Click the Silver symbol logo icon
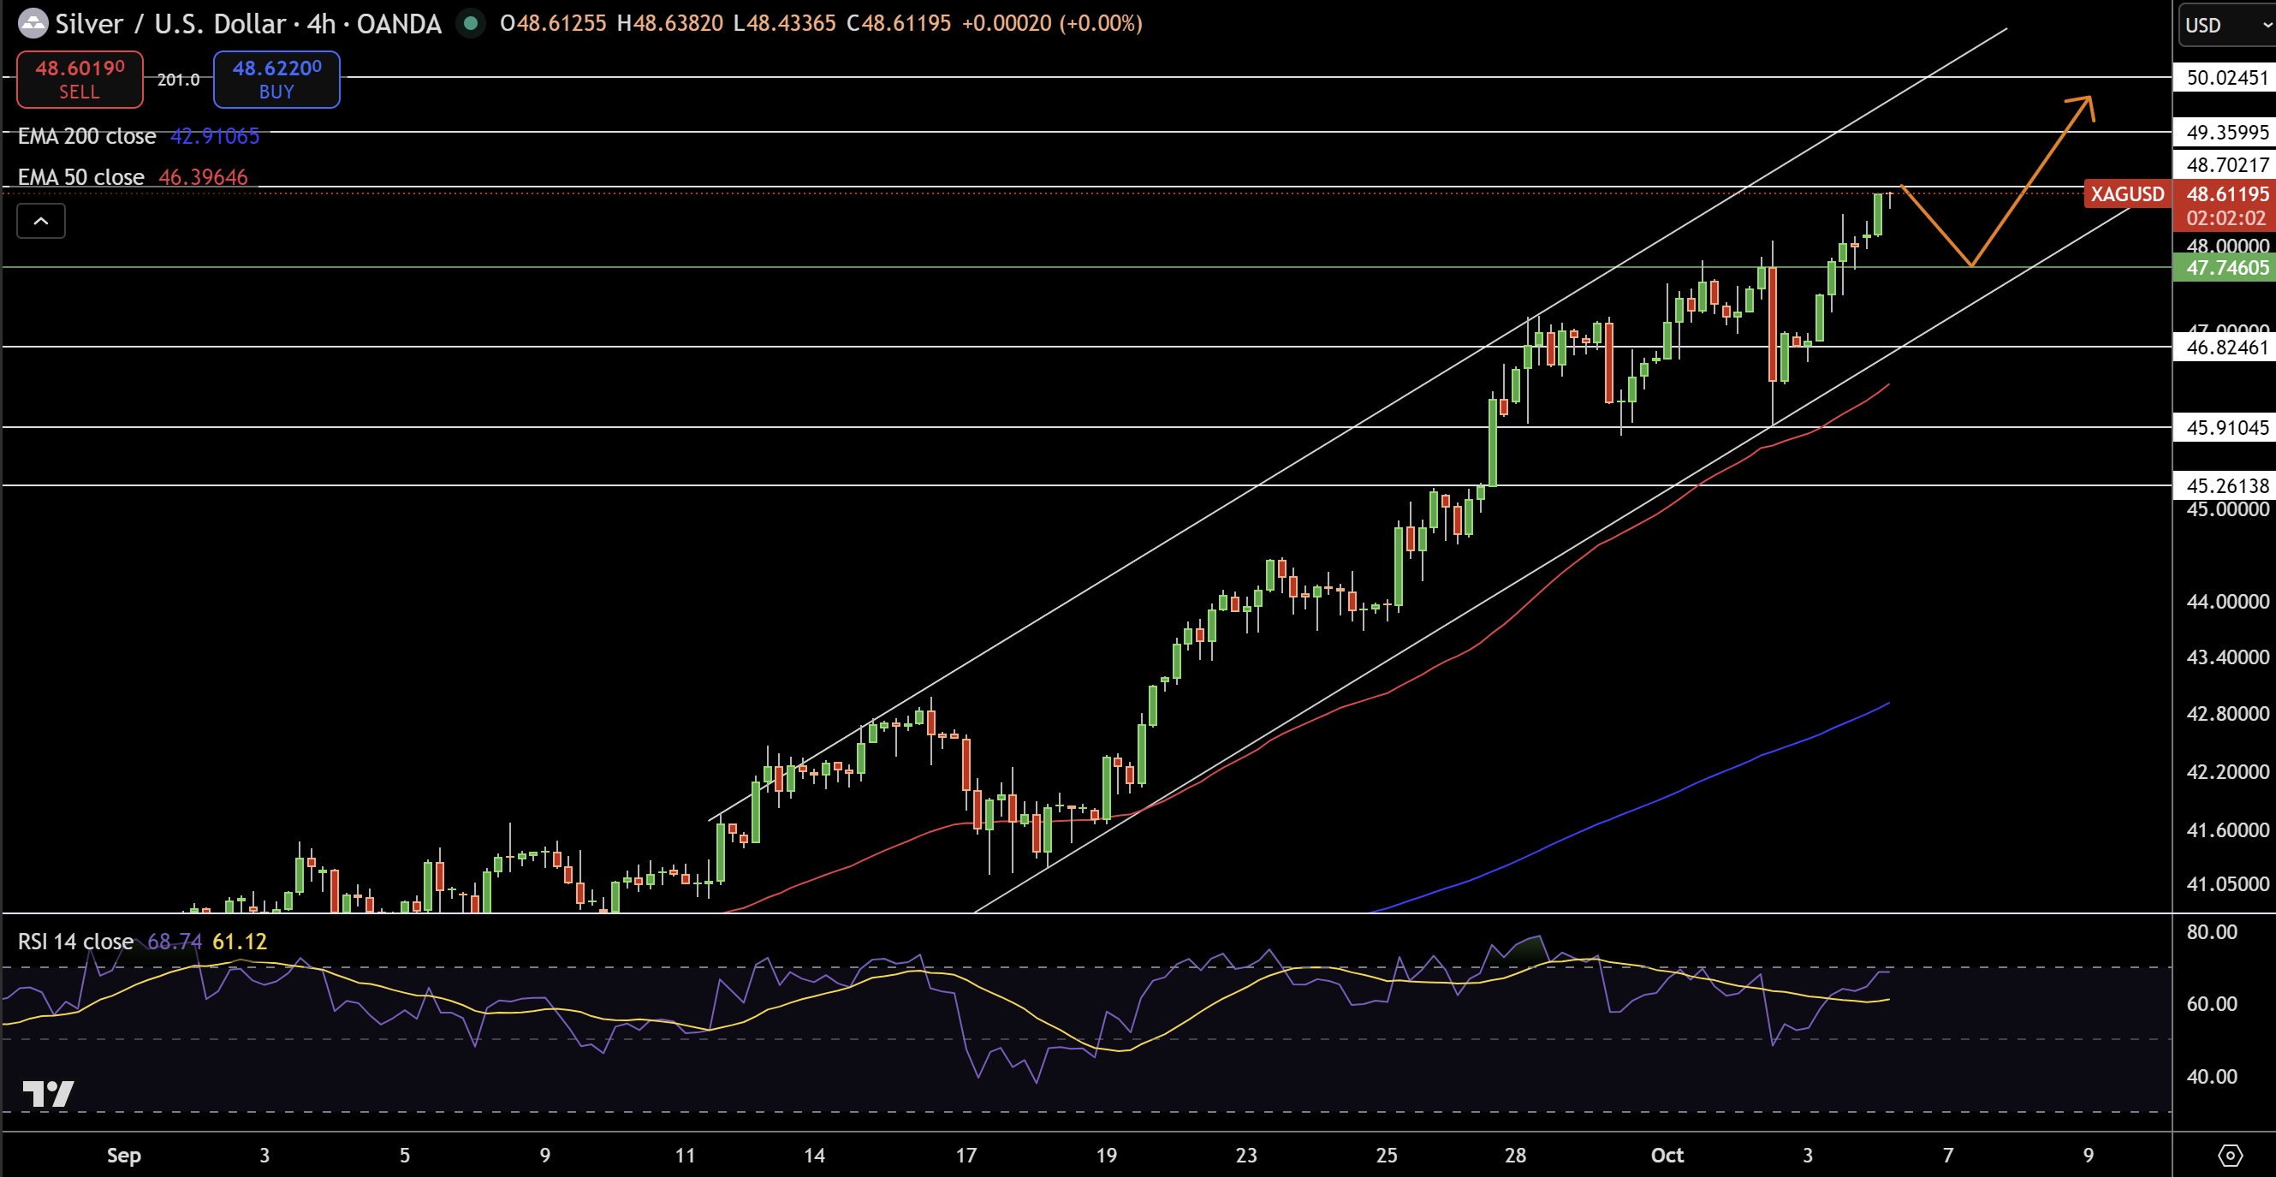 pos(33,23)
